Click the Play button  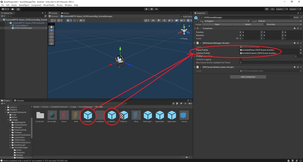146,9
